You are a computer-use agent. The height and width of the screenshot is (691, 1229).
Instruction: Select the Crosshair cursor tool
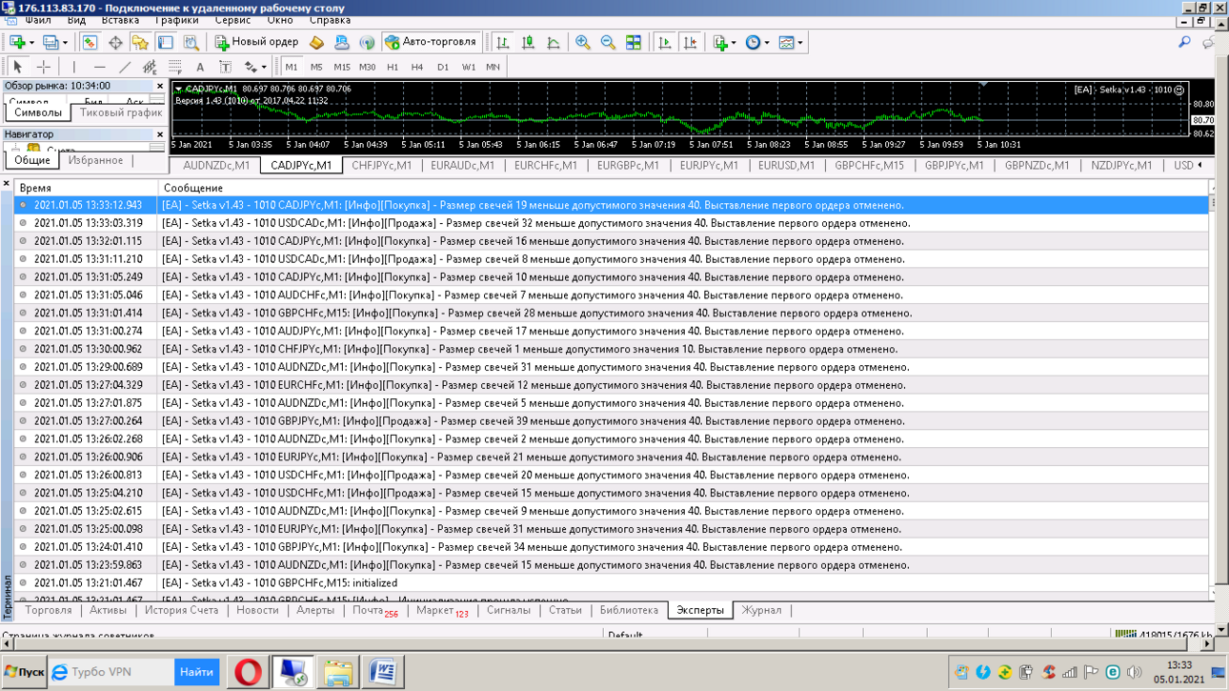coord(43,67)
